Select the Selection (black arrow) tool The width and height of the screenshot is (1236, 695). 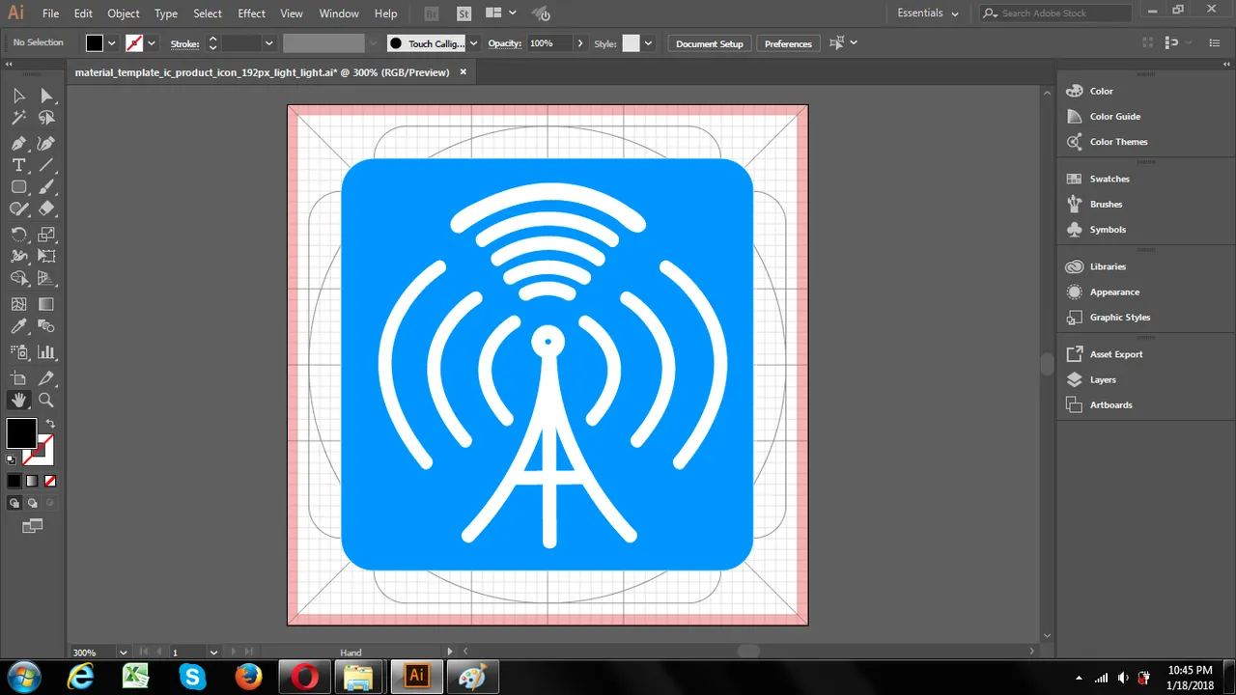click(18, 95)
